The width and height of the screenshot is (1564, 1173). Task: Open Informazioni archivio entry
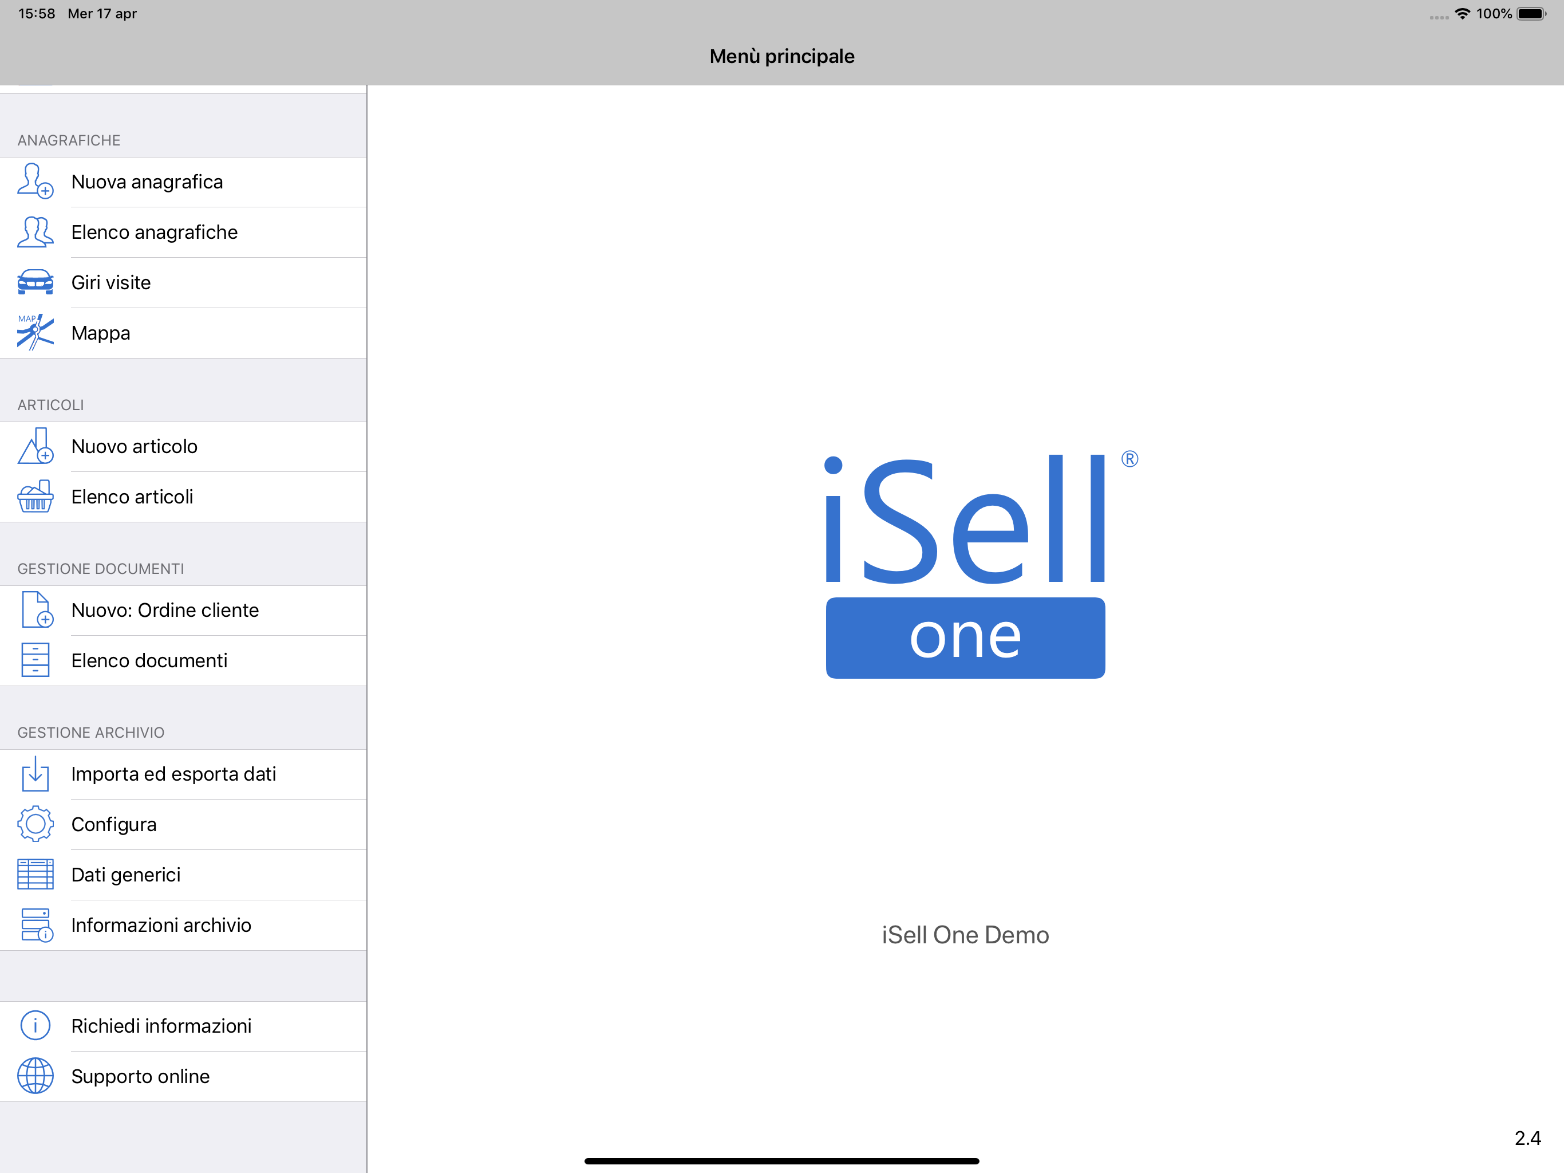coord(183,924)
